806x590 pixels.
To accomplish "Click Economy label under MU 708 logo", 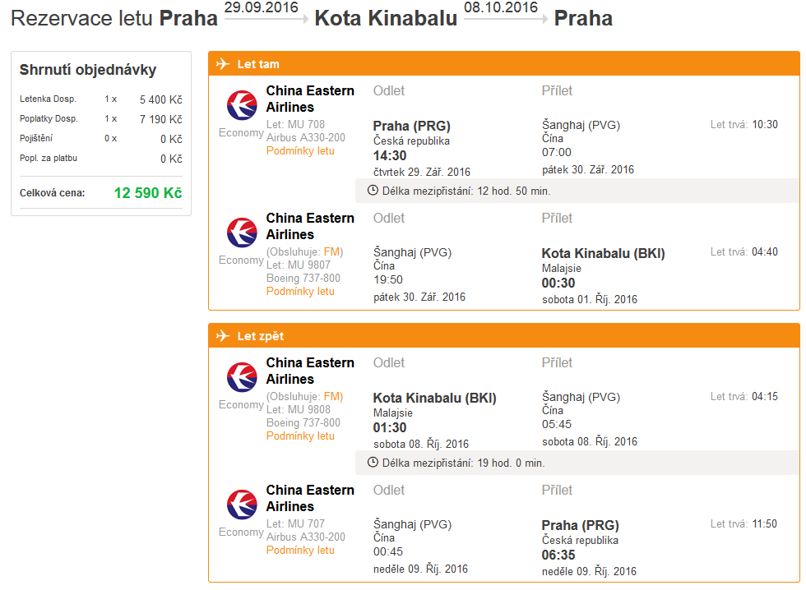I will pyautogui.click(x=241, y=133).
